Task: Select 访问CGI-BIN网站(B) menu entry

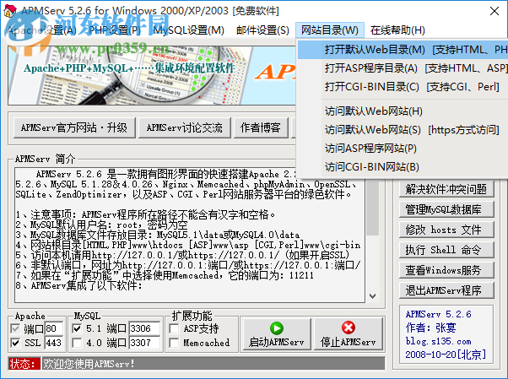Action: (x=403, y=166)
